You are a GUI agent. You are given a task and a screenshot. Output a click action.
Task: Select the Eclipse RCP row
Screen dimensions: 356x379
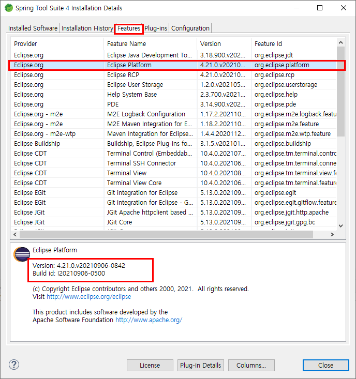pos(173,75)
